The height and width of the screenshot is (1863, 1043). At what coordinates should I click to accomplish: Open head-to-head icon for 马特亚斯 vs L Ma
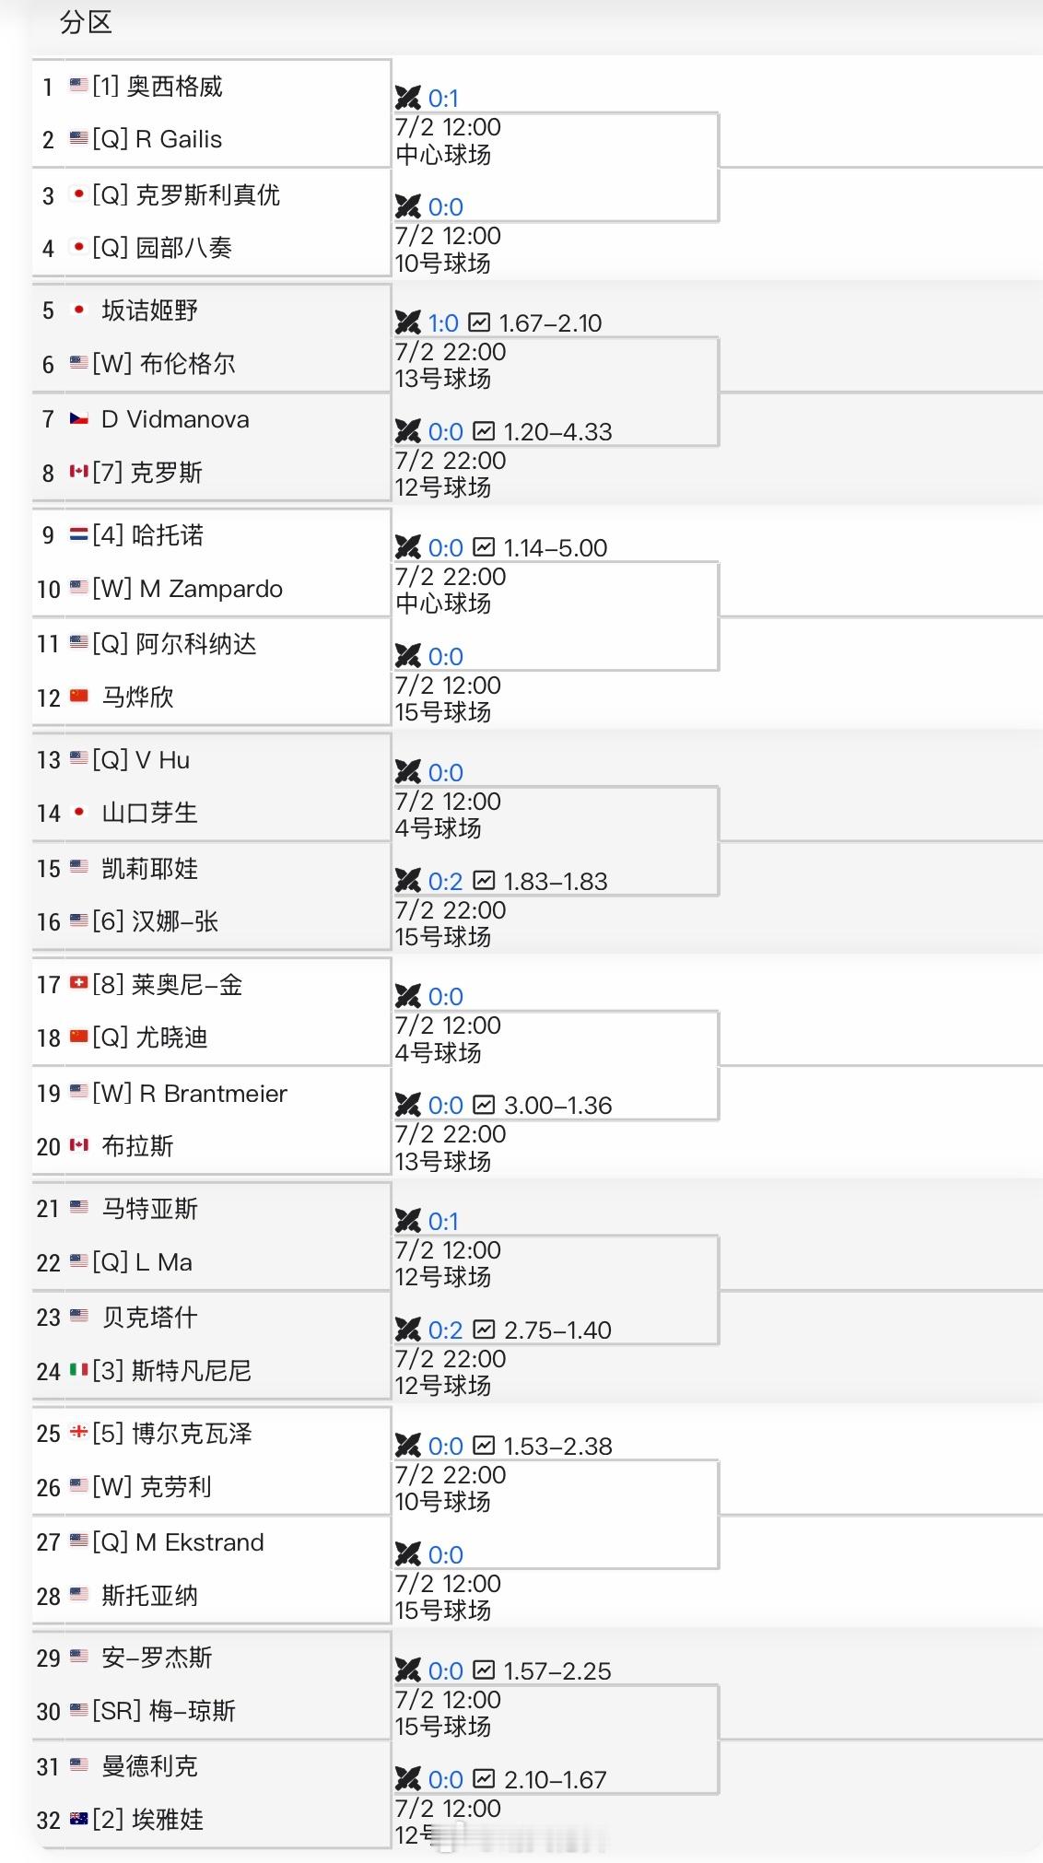407,1221
